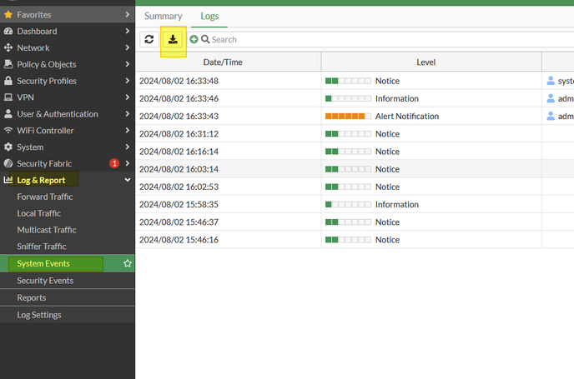Click the add filter plus icon

194,39
